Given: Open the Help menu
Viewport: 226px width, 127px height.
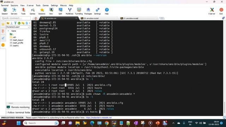Looking at the screenshot, I should 71,5.
